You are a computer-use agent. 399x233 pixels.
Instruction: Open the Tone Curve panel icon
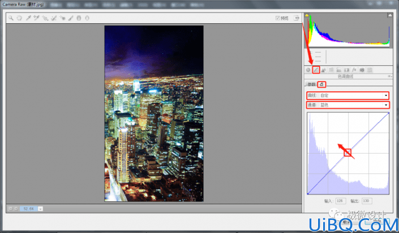(316, 70)
